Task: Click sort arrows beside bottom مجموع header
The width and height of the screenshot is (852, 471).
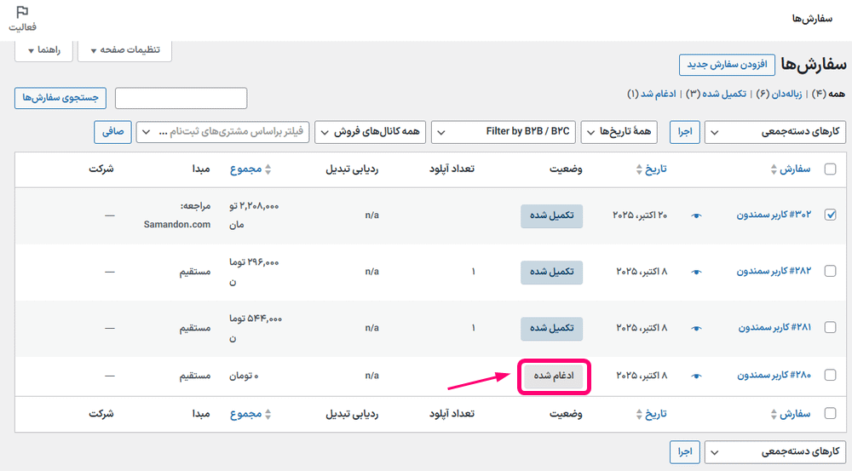Action: coord(268,414)
